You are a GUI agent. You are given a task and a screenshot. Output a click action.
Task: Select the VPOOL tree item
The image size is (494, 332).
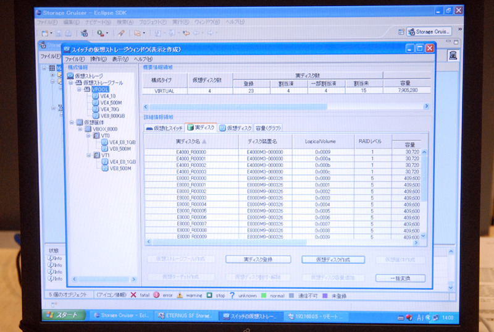click(x=100, y=89)
